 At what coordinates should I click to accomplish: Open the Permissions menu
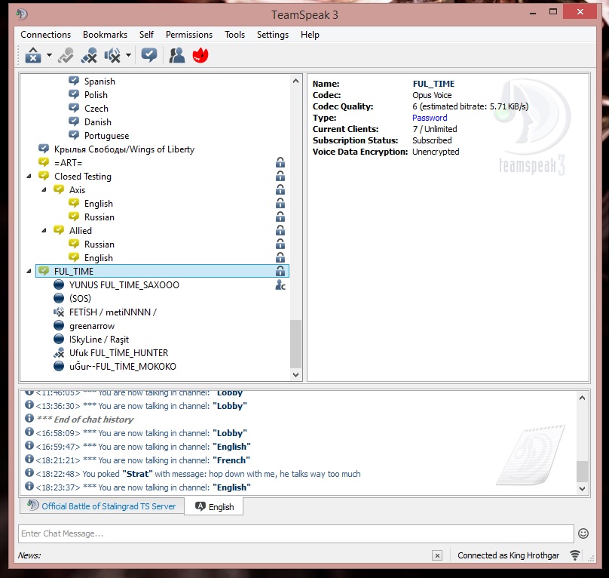(189, 35)
